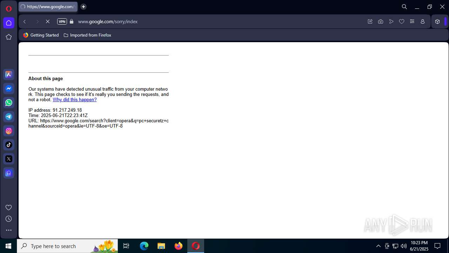Click the Time 2025-06-21T22:23:41Z text

point(58,116)
